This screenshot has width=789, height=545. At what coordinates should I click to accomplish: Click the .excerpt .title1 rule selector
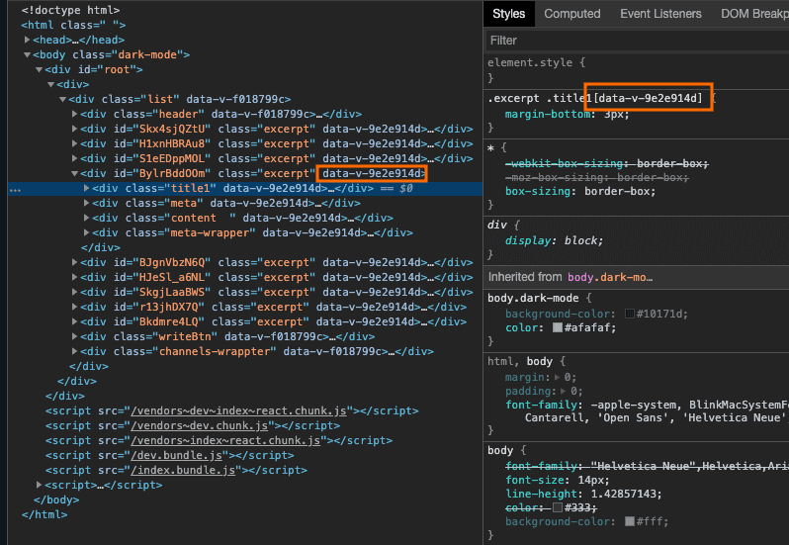tap(595, 98)
